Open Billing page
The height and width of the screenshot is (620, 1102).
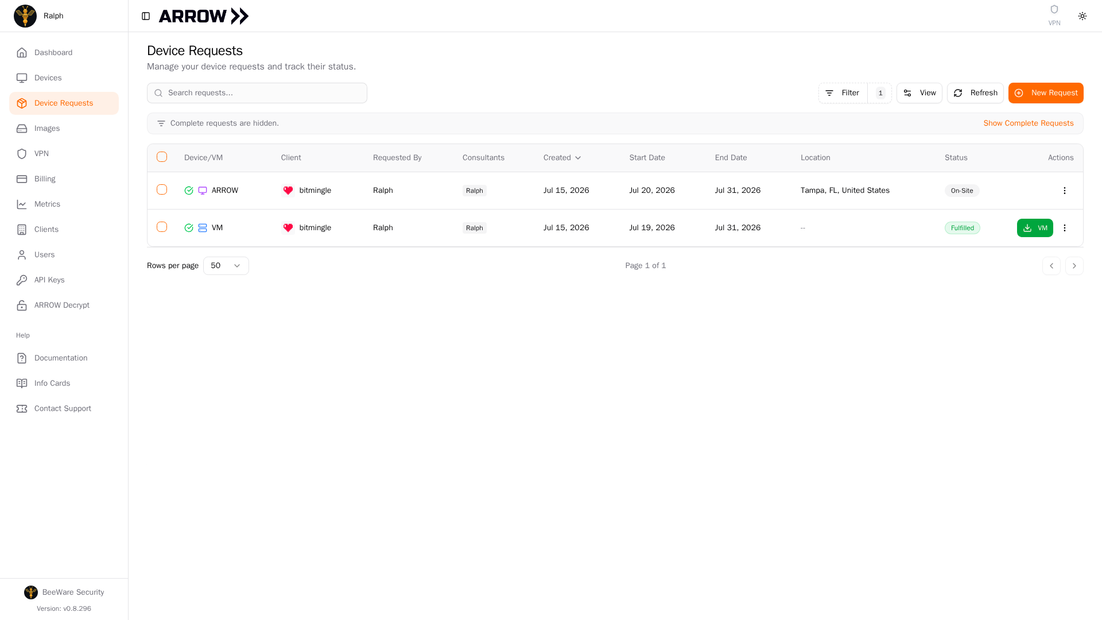click(64, 179)
